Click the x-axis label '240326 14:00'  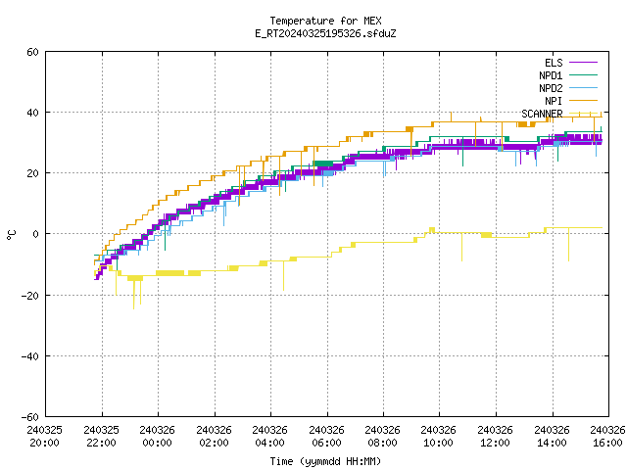click(x=553, y=437)
